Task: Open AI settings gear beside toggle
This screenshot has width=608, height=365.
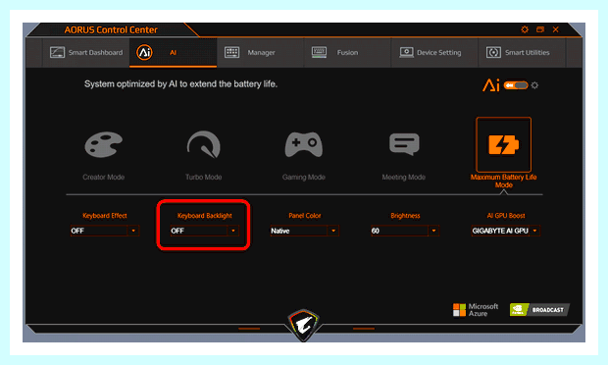Action: (534, 85)
